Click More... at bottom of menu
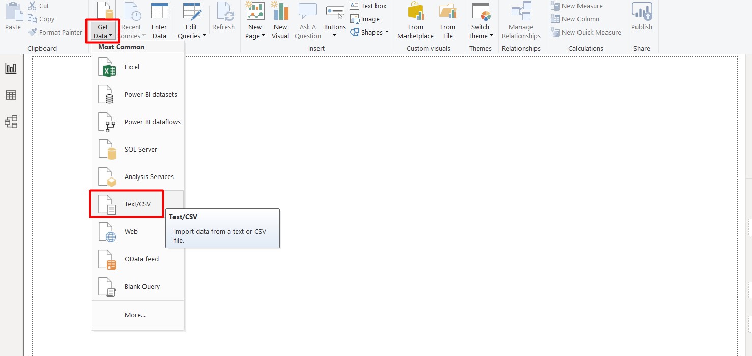 (135, 315)
